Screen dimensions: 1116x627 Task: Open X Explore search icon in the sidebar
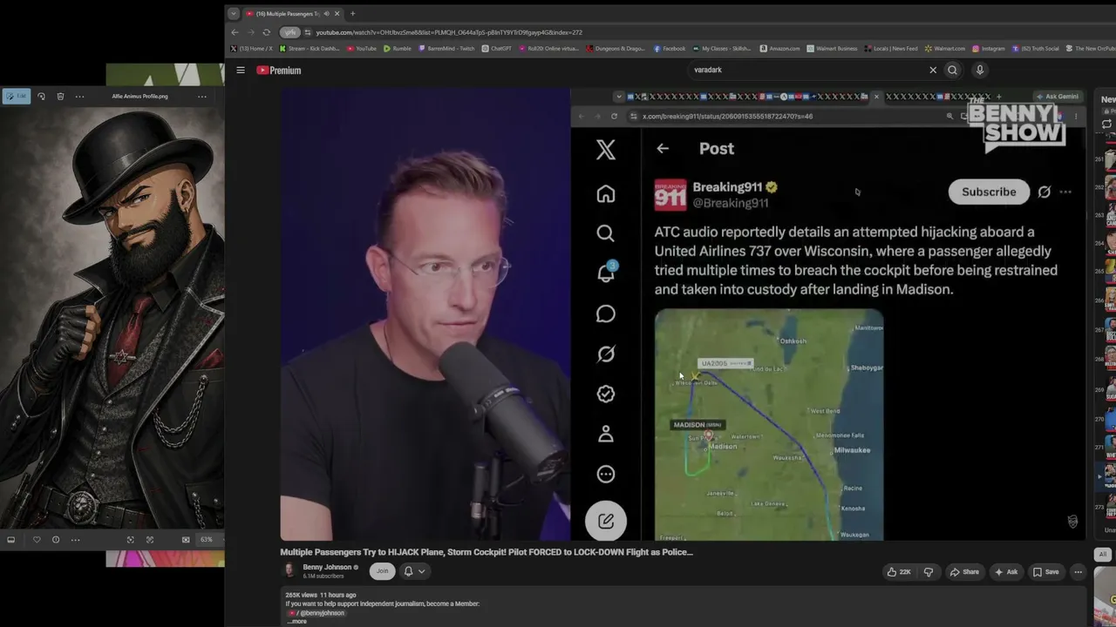pos(606,233)
